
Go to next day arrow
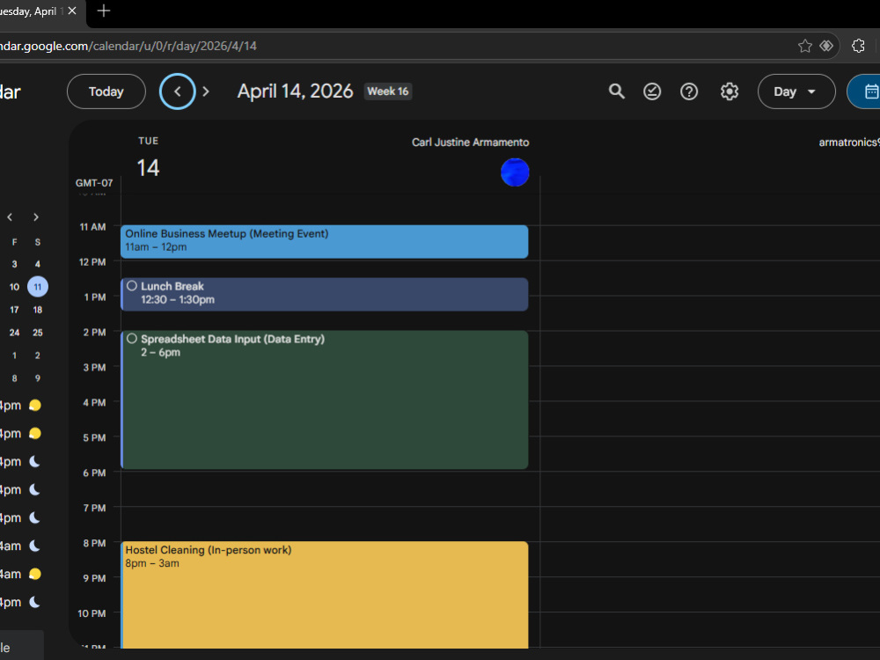point(206,92)
